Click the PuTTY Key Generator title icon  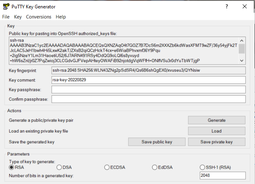pyautogui.click(x=6, y=6)
